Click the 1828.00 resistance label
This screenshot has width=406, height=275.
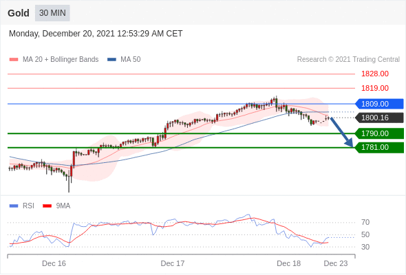pyautogui.click(x=375, y=74)
